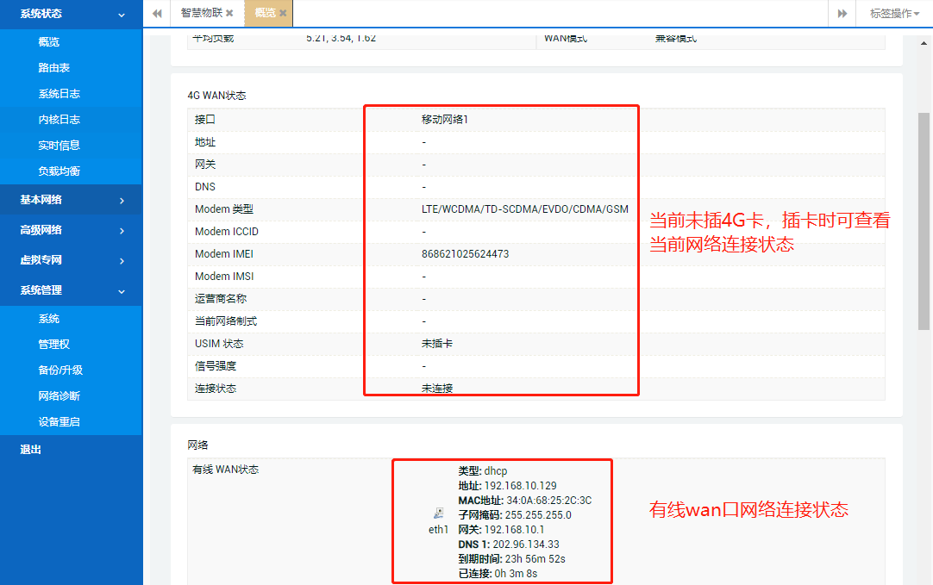Open the 标签操作 dropdown

coord(892,14)
